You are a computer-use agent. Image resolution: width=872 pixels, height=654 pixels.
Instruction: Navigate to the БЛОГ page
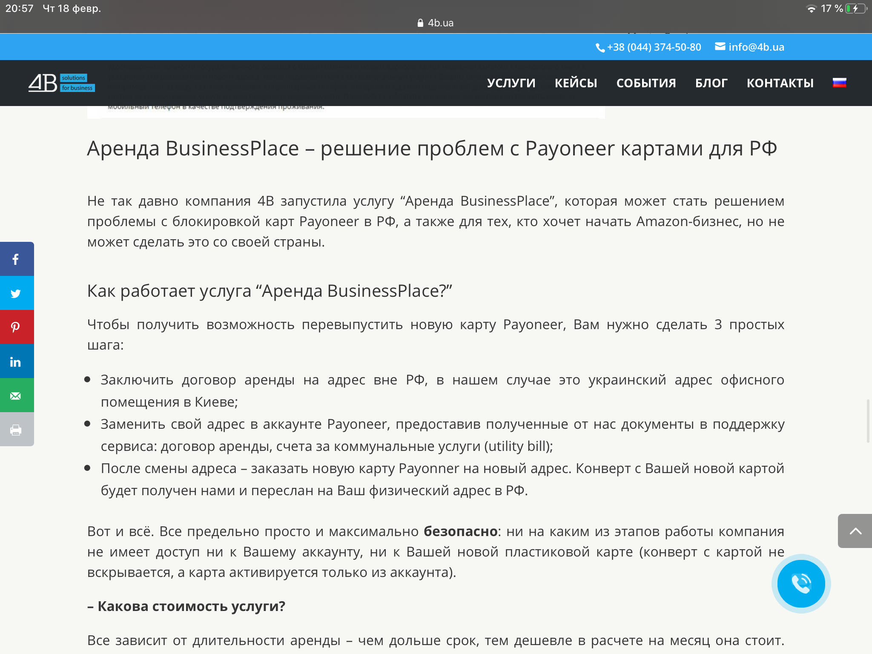coord(711,83)
